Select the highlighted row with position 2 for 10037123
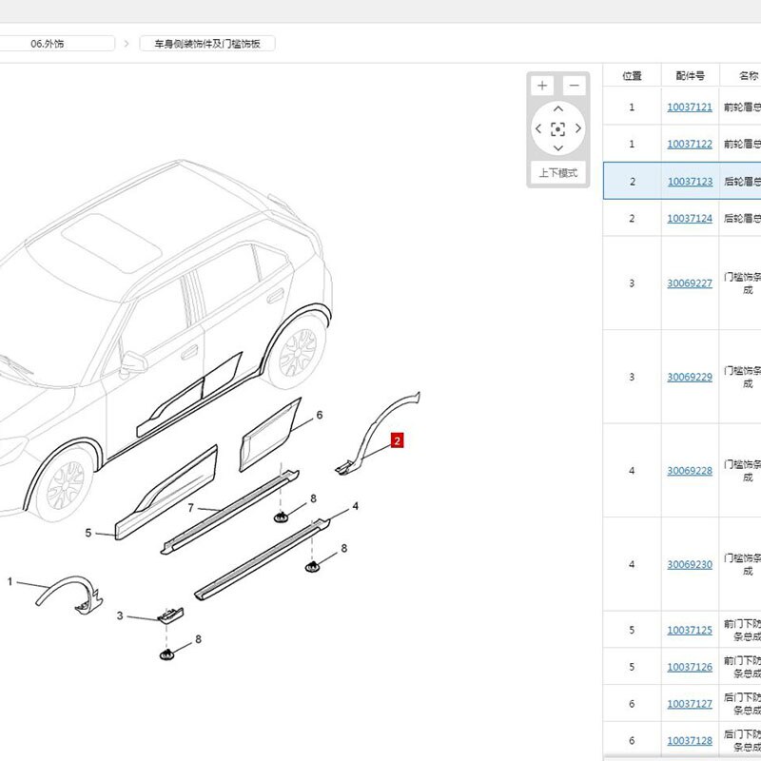 (x=682, y=181)
